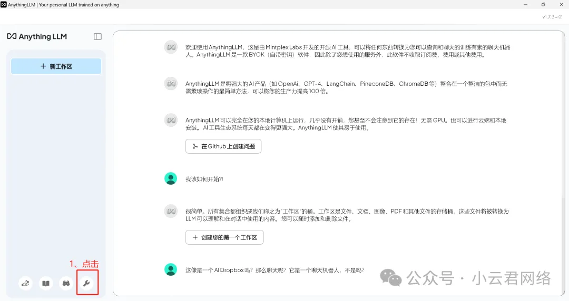The width and height of the screenshot is (569, 301).
Task: Click bot avatar beside the 欢迎使用AnythingLLM message
Action: [171, 47]
